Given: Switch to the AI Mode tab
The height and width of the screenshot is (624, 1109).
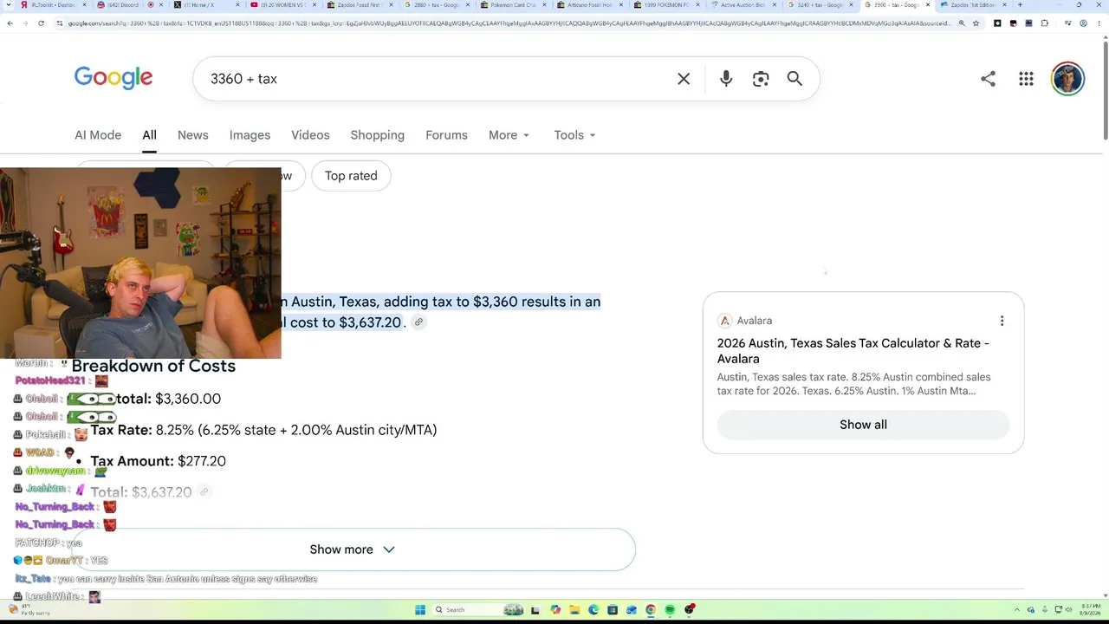Looking at the screenshot, I should click(x=98, y=135).
